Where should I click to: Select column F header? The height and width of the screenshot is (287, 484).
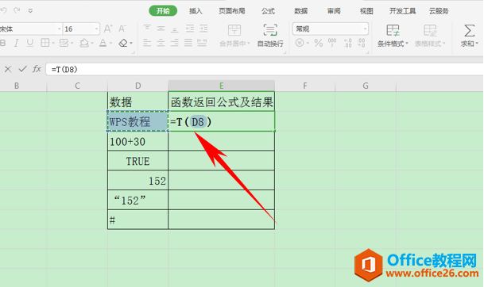[304, 86]
